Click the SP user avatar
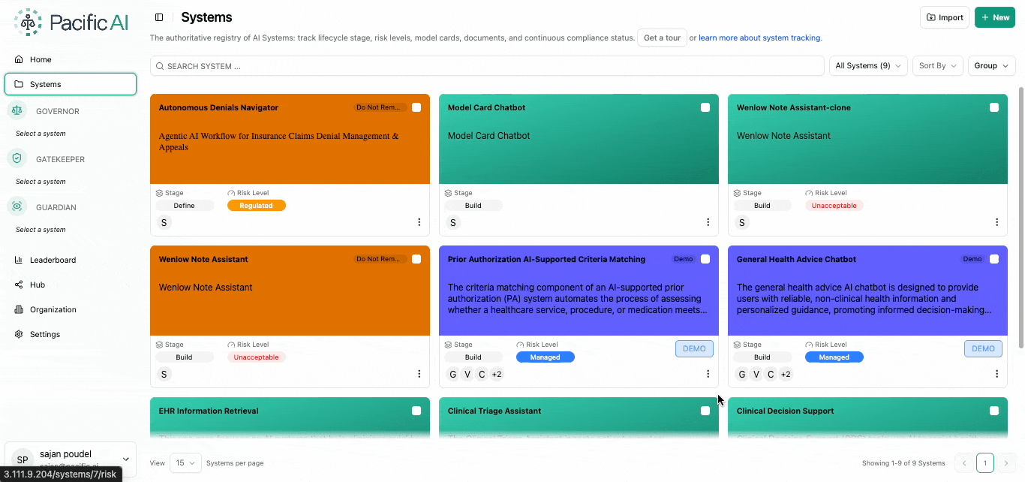 coord(23,459)
